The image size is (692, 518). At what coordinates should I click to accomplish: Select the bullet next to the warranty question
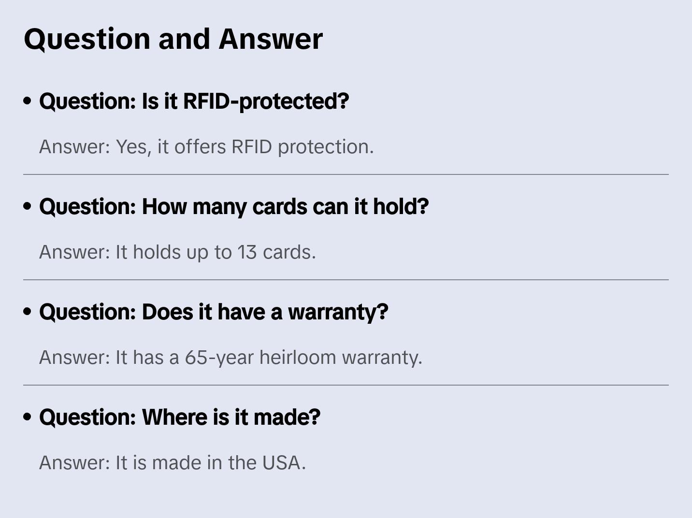tap(28, 312)
